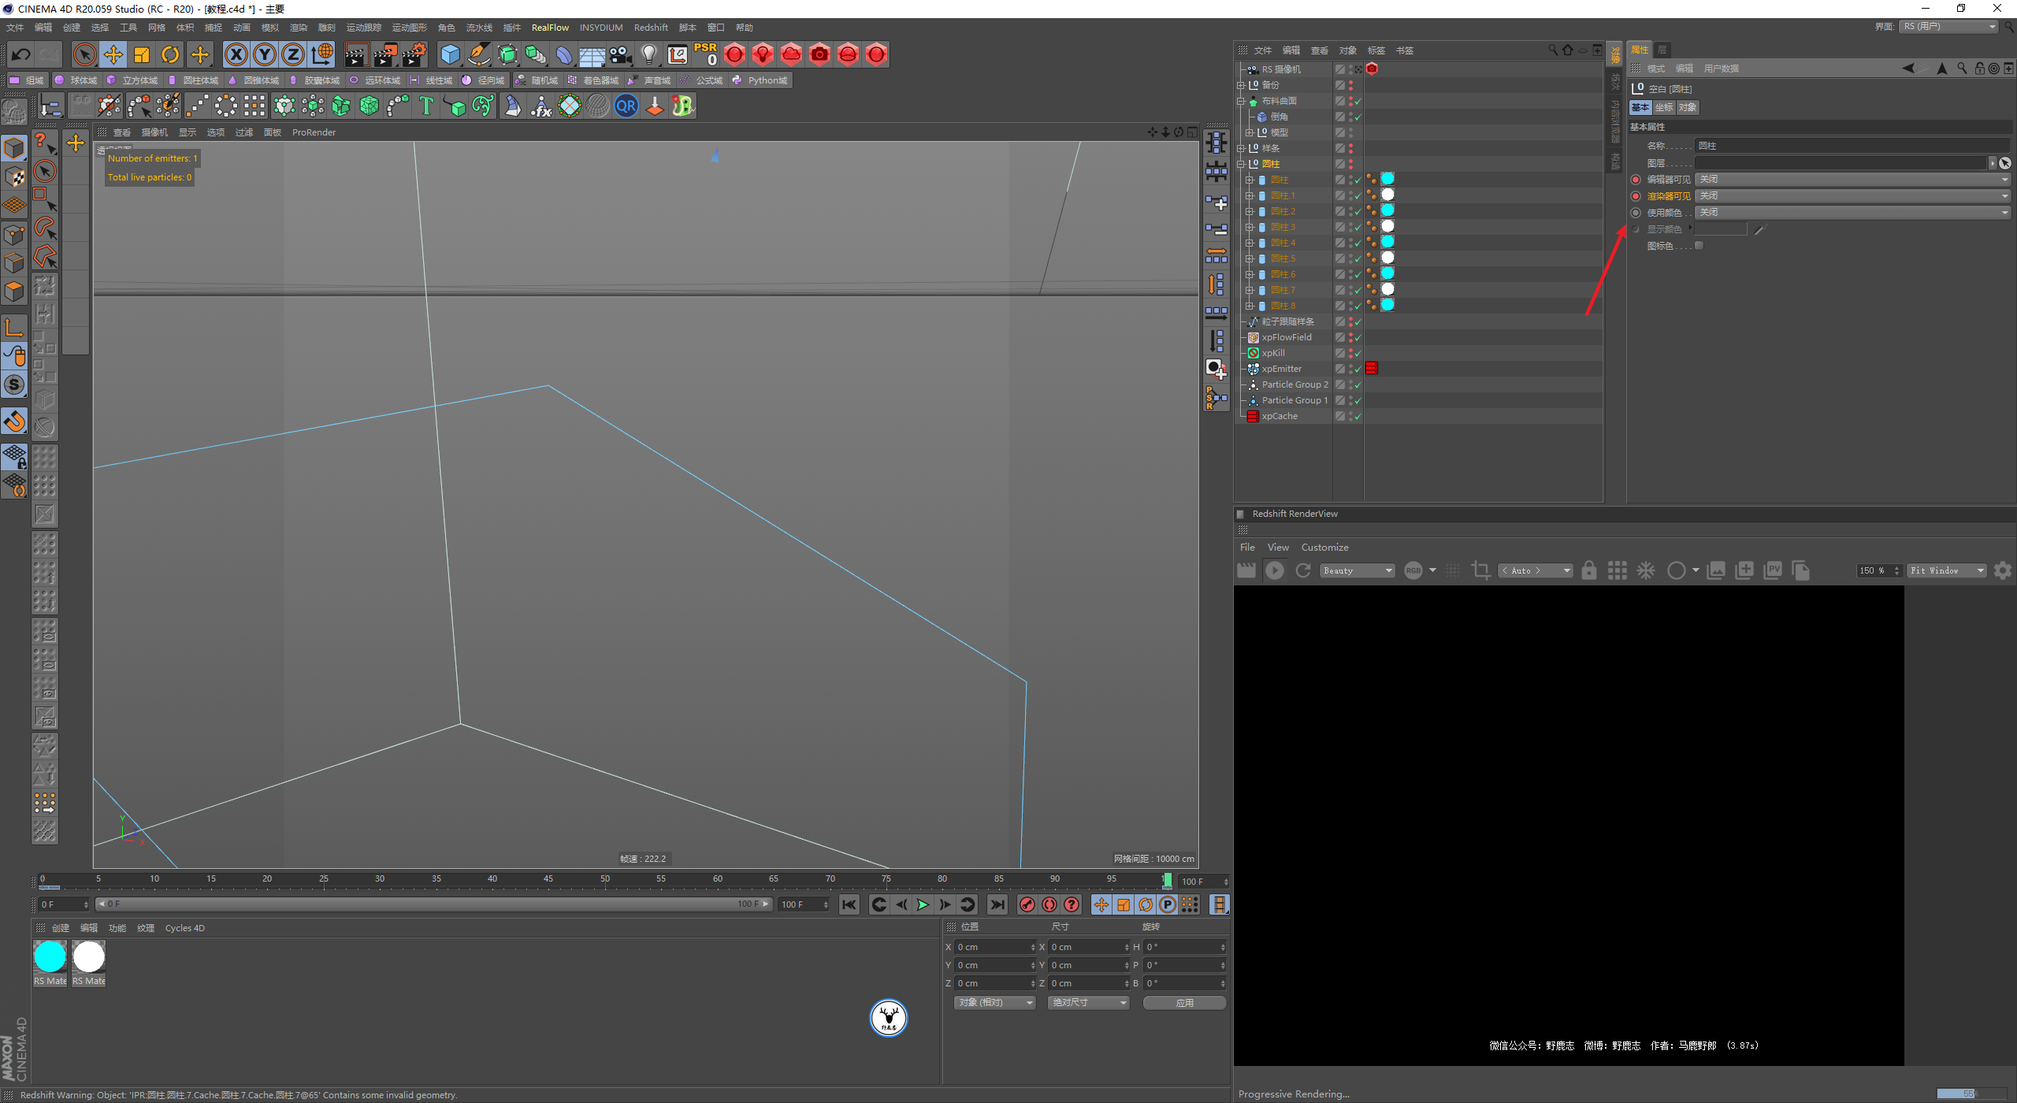Select the xpEmitter object
This screenshot has height=1103, width=2017.
(1282, 369)
